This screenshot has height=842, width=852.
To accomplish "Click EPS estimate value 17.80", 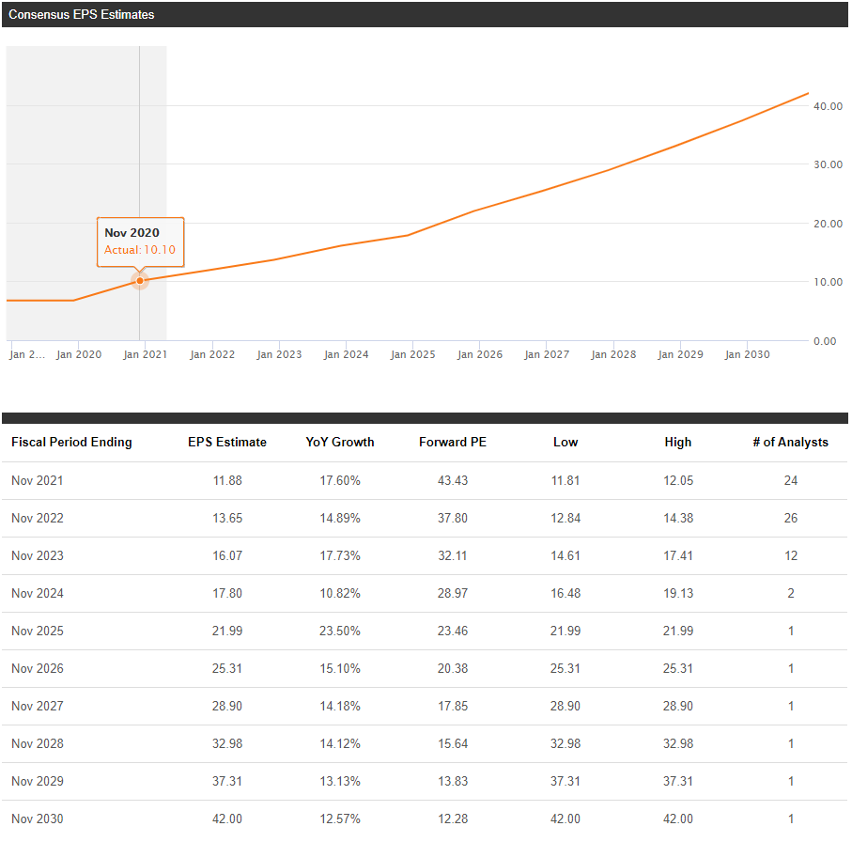I will tap(227, 593).
